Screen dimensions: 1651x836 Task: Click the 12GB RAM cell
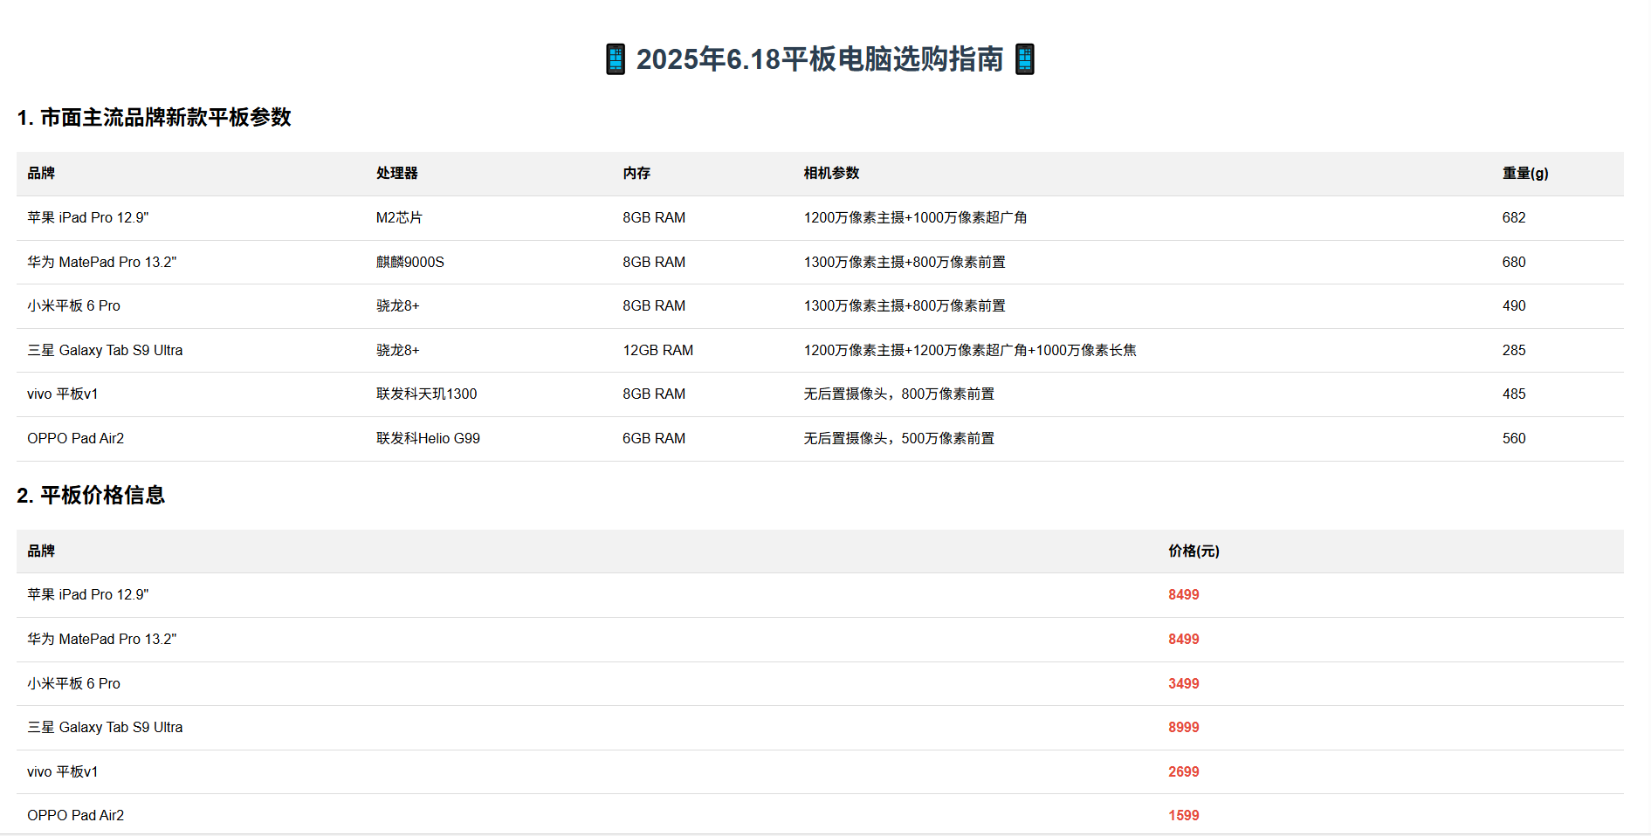[x=658, y=350]
